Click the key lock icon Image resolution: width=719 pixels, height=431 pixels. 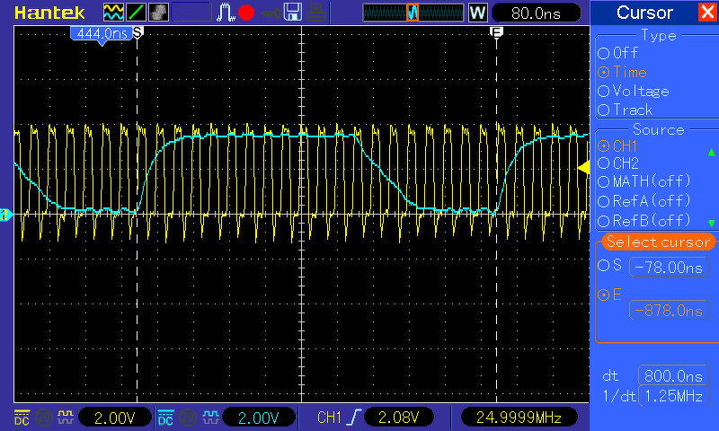tap(271, 13)
